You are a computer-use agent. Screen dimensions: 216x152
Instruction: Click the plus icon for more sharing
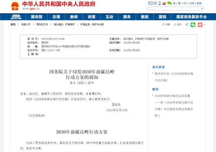(x=205, y=25)
